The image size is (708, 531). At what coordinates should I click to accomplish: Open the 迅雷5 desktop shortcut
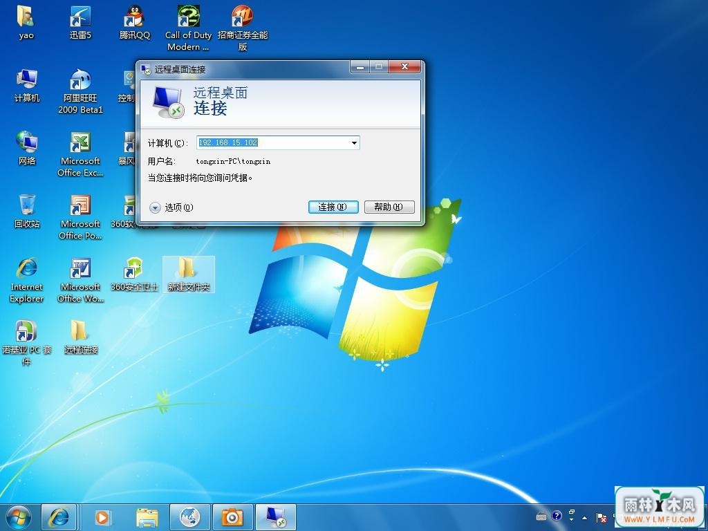coord(80,23)
